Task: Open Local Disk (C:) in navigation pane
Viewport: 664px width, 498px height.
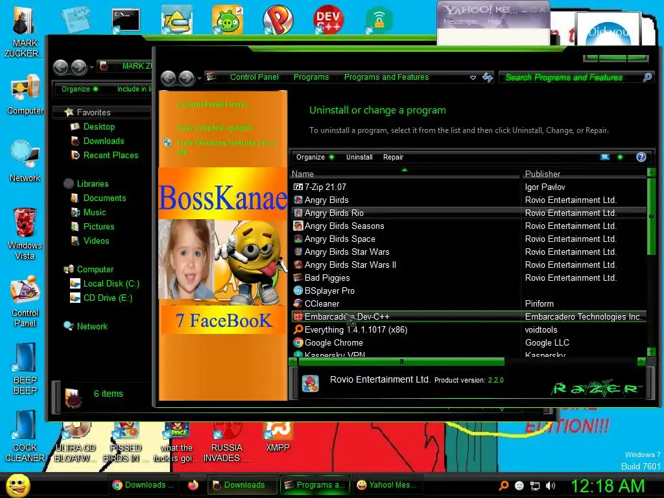Action: (104, 284)
